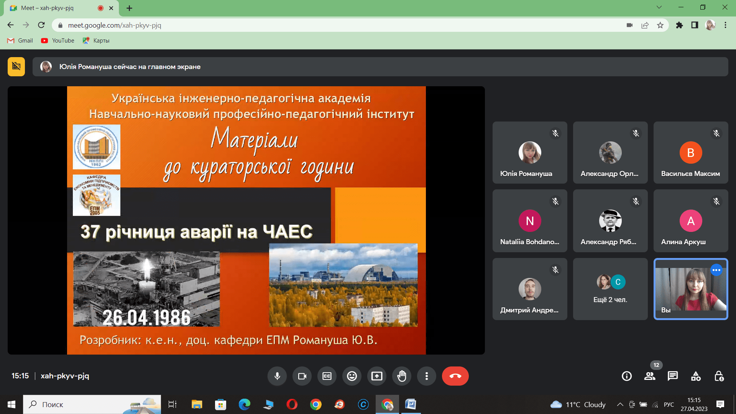Viewport: 736px width, 414px height.
Task: Open the Chrome extensions puzzle icon
Action: tap(679, 25)
